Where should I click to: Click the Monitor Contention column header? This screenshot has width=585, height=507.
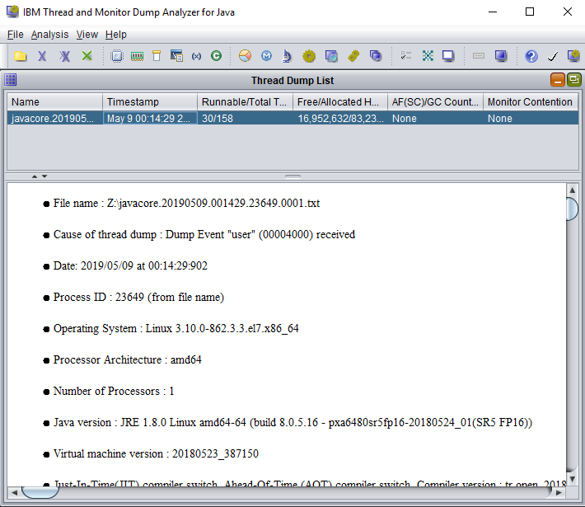(x=531, y=101)
